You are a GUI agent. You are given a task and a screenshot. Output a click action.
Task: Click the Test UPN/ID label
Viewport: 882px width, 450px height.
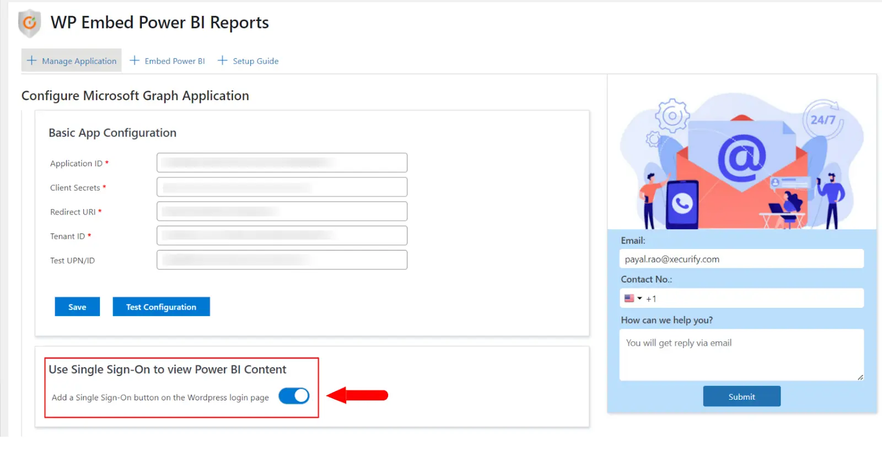coord(72,261)
